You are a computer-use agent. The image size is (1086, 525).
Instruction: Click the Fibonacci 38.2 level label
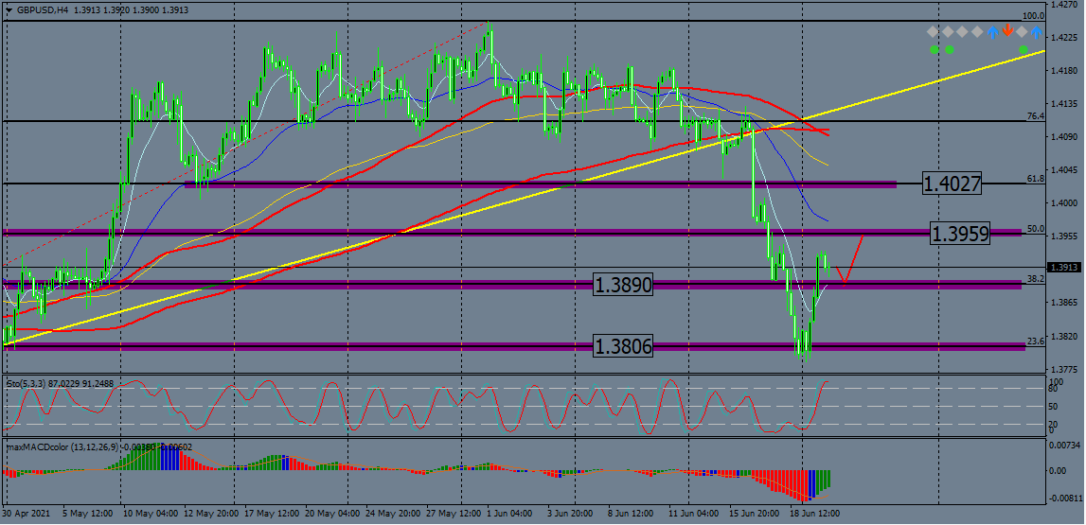1036,279
